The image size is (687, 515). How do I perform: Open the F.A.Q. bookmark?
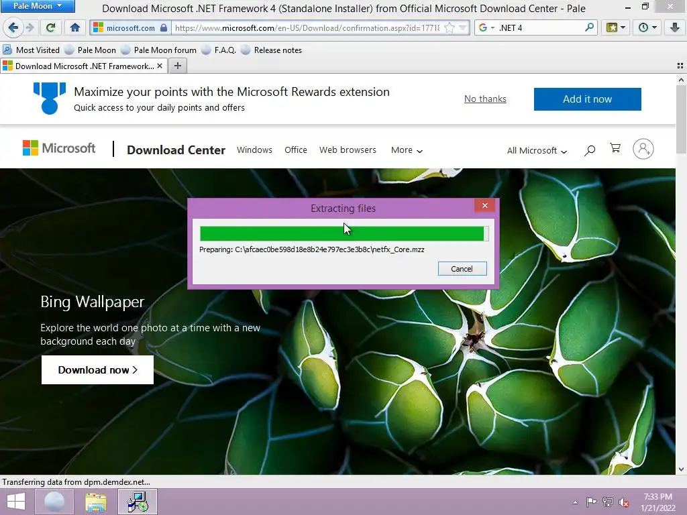click(219, 50)
